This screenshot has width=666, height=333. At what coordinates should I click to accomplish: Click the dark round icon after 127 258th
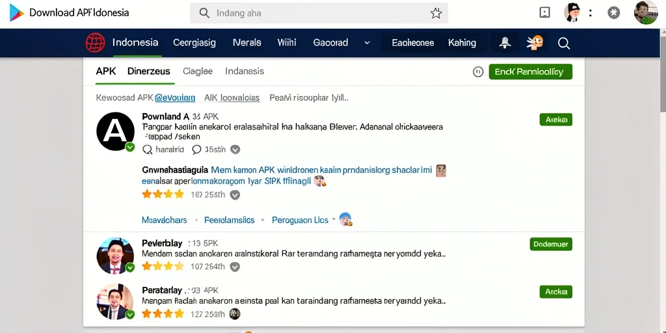coord(235,314)
